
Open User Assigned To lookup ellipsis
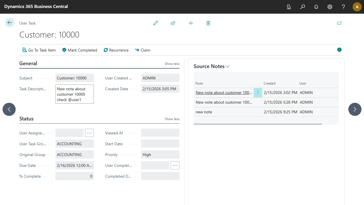(x=89, y=133)
